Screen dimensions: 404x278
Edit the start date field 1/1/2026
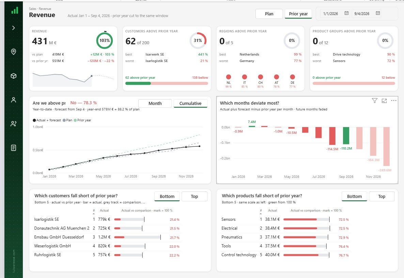pyautogui.click(x=330, y=14)
